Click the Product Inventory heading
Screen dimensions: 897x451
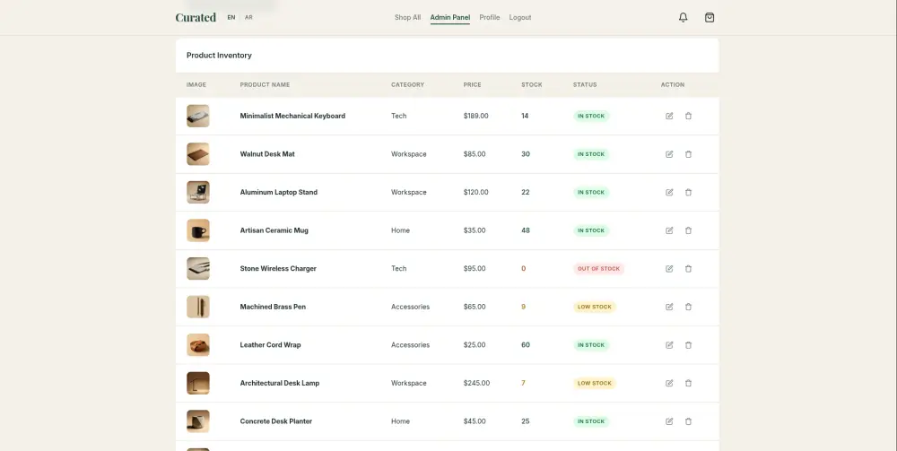click(x=219, y=56)
